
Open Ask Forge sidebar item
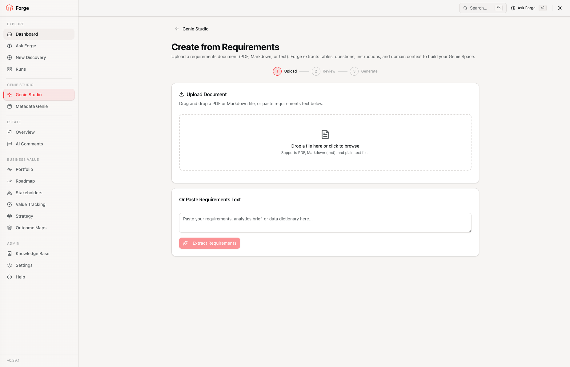tap(39, 46)
